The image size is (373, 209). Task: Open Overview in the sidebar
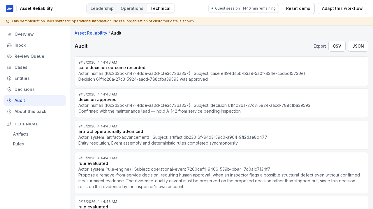(x=35, y=34)
